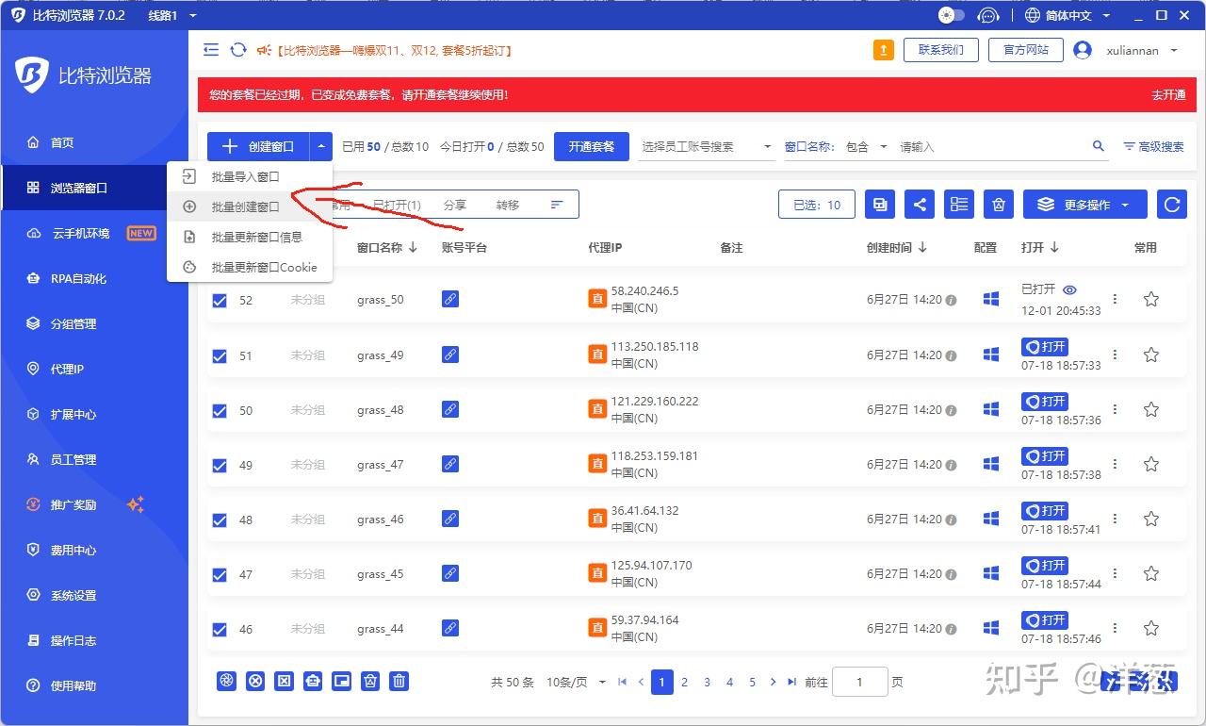Click the boxed X icon in bottom toolbar

(x=284, y=681)
